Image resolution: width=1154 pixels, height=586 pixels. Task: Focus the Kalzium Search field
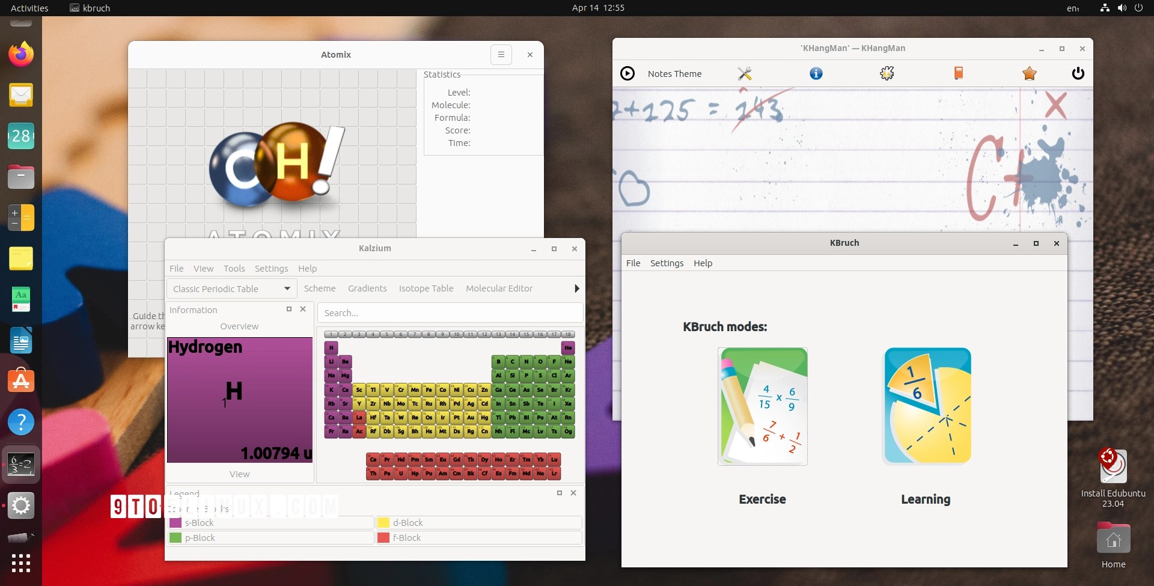tap(450, 313)
